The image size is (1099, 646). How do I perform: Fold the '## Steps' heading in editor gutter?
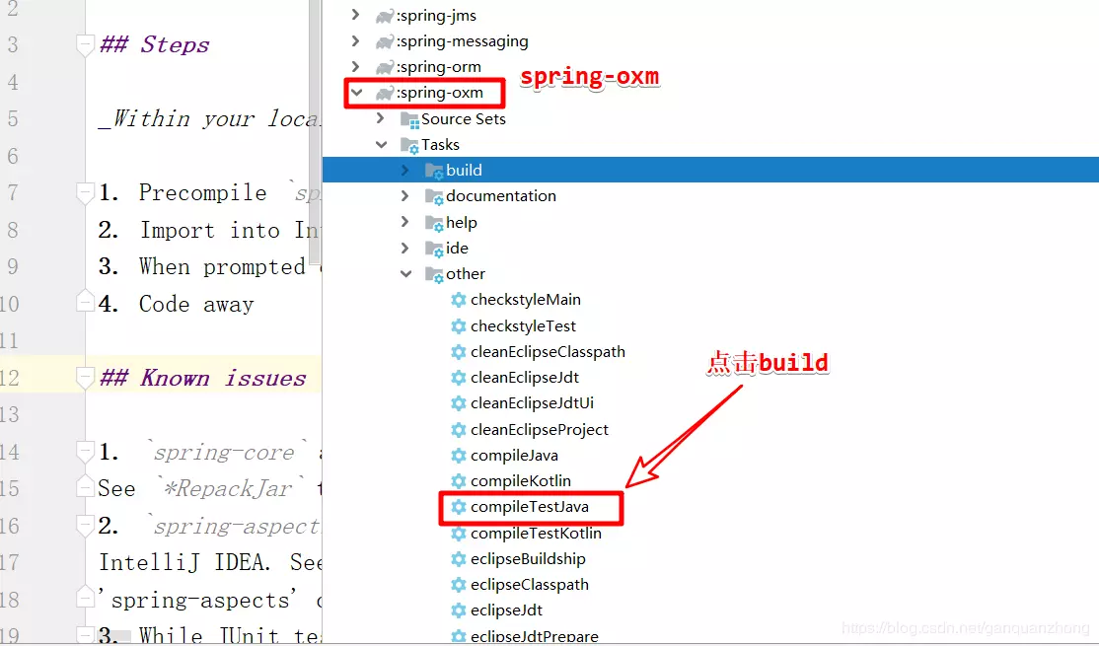tap(85, 44)
